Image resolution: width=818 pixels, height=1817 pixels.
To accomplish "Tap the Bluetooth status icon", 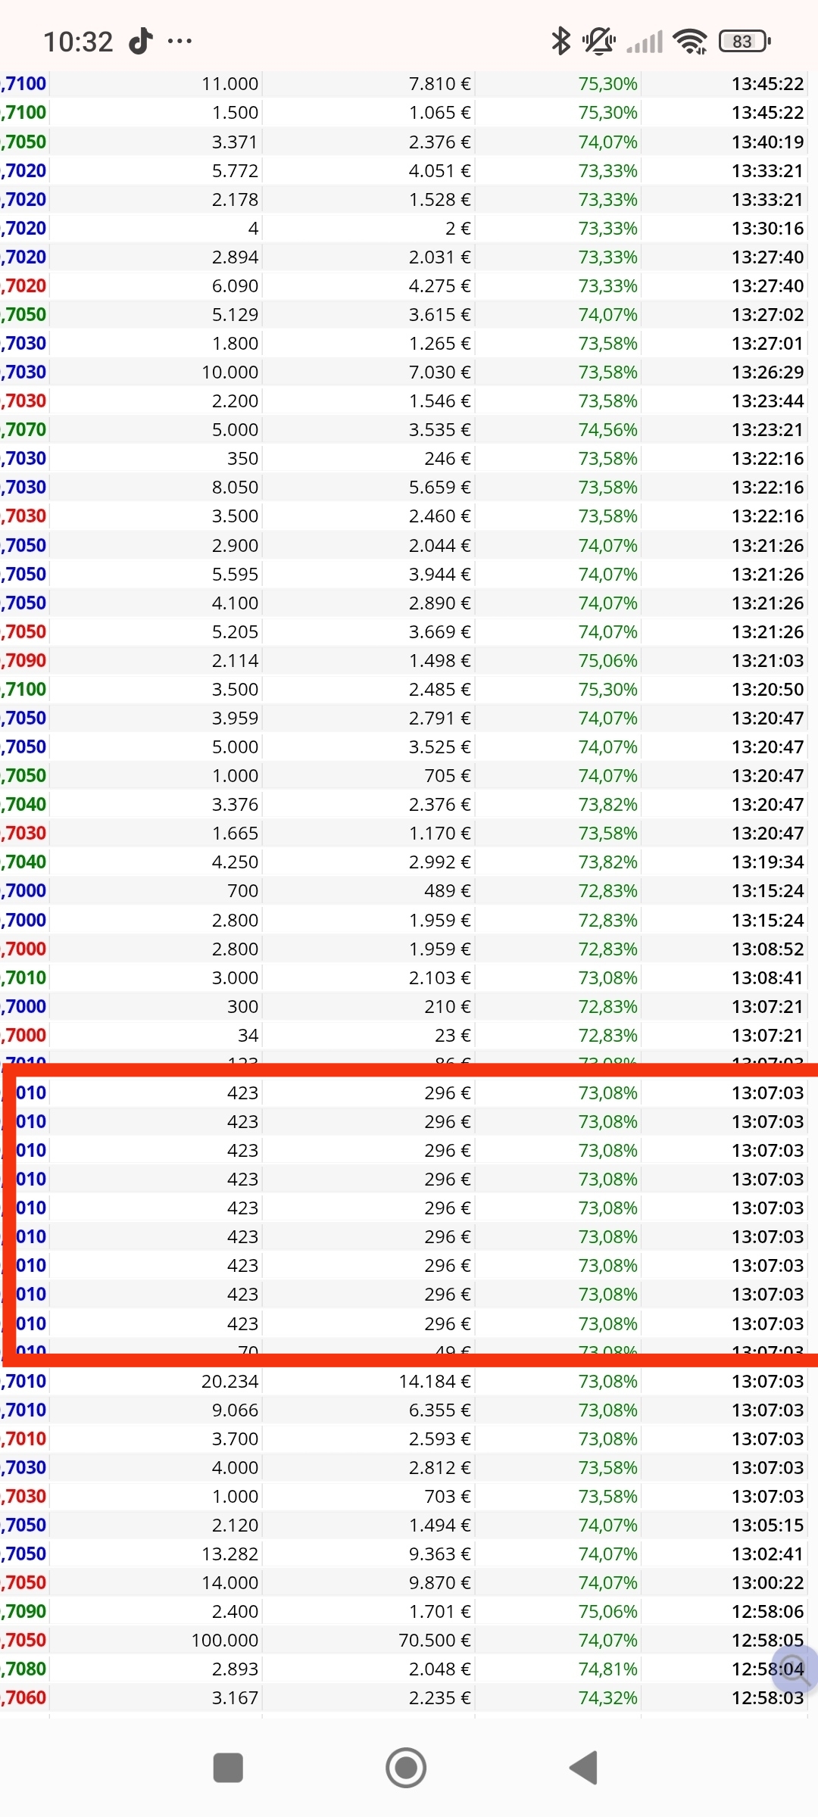I will pos(560,41).
